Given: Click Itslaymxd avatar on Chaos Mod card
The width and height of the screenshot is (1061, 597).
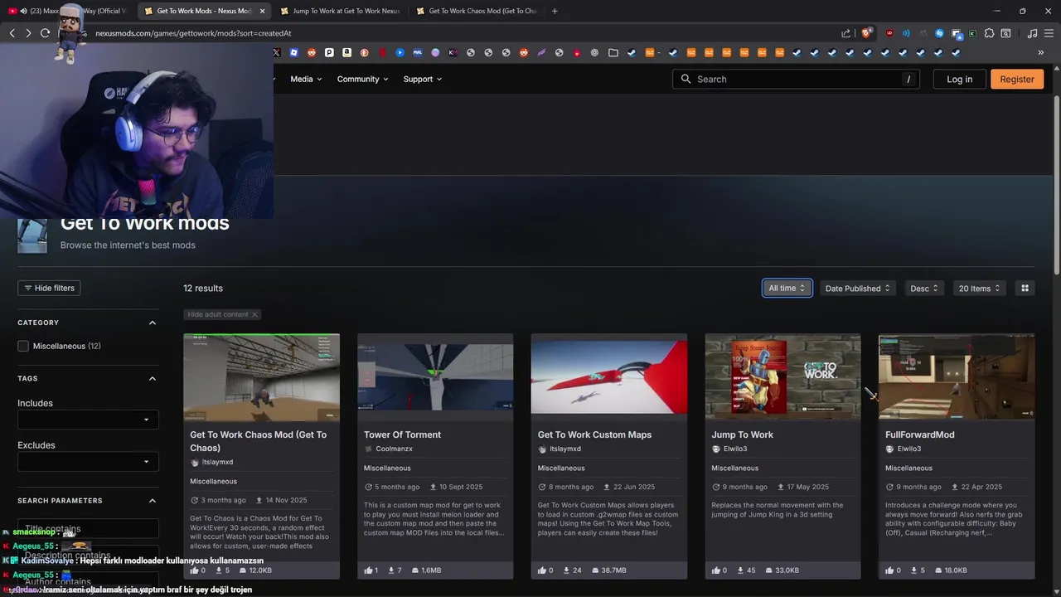Looking at the screenshot, I should tap(195, 463).
